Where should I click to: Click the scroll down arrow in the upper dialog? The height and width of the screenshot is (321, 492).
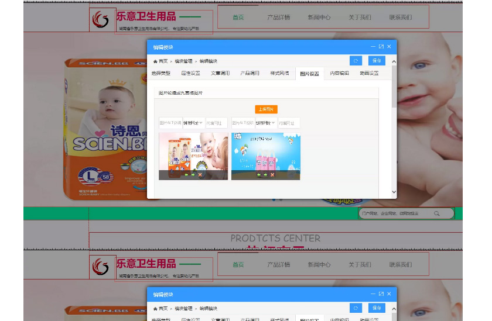394,192
